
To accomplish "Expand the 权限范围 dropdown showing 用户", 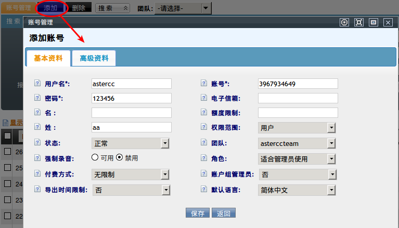I will click(x=297, y=128).
